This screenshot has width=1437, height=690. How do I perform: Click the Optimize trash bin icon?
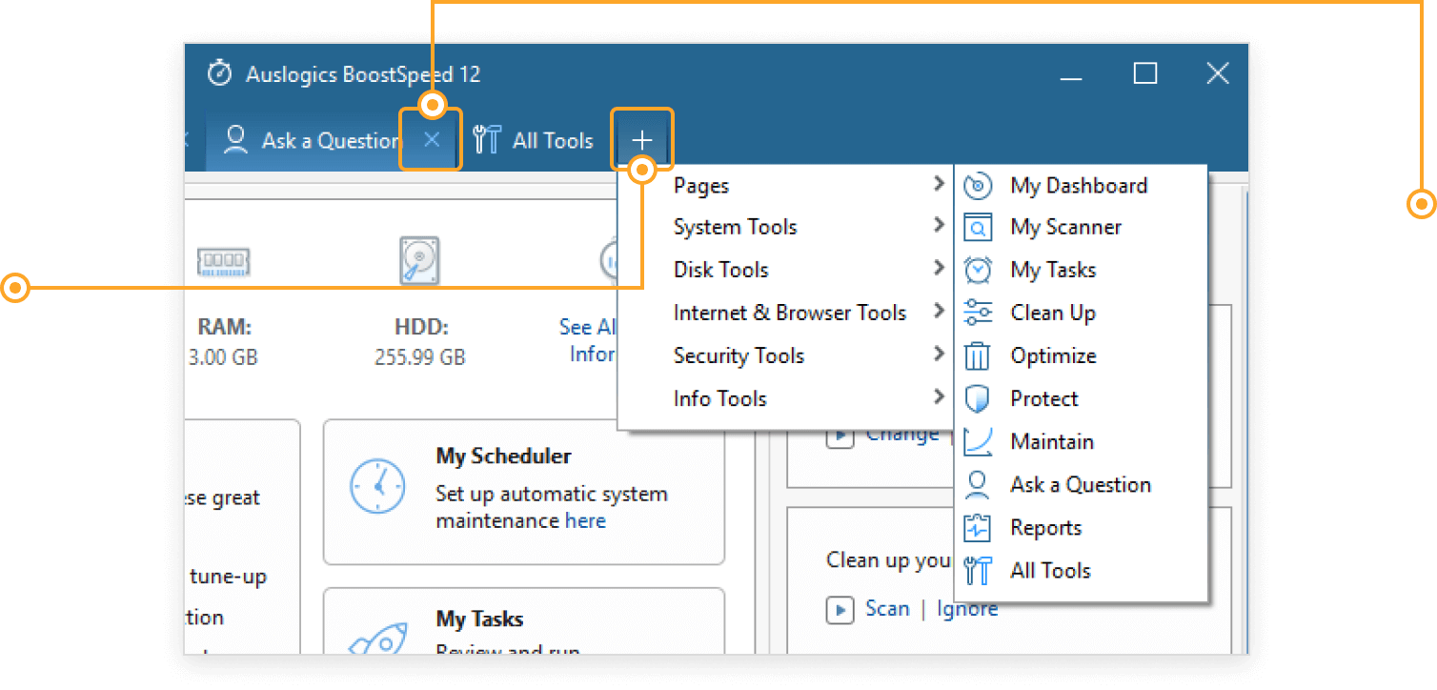(x=978, y=356)
